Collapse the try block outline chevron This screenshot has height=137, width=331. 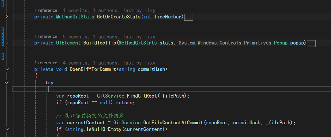(x=7, y=83)
